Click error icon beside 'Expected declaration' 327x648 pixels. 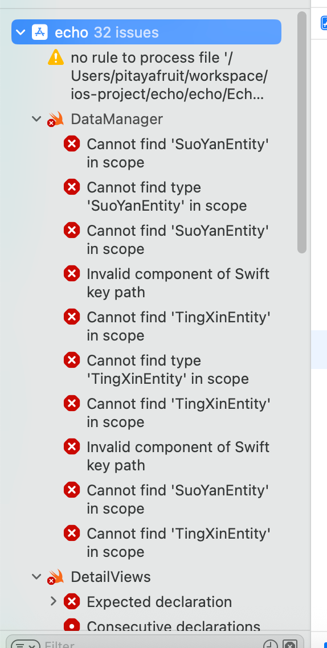[x=72, y=601]
